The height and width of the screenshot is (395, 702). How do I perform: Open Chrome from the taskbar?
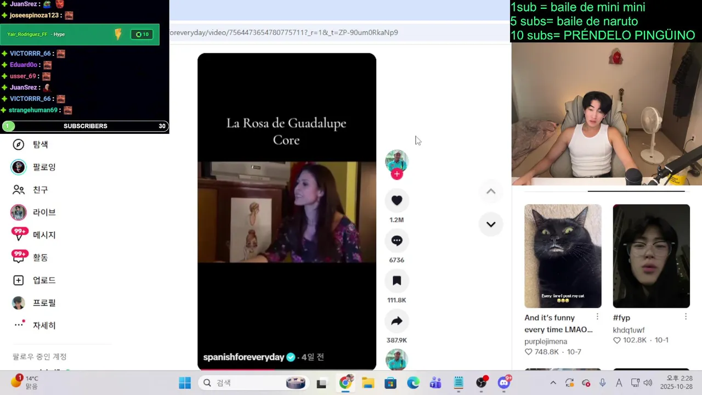click(345, 383)
